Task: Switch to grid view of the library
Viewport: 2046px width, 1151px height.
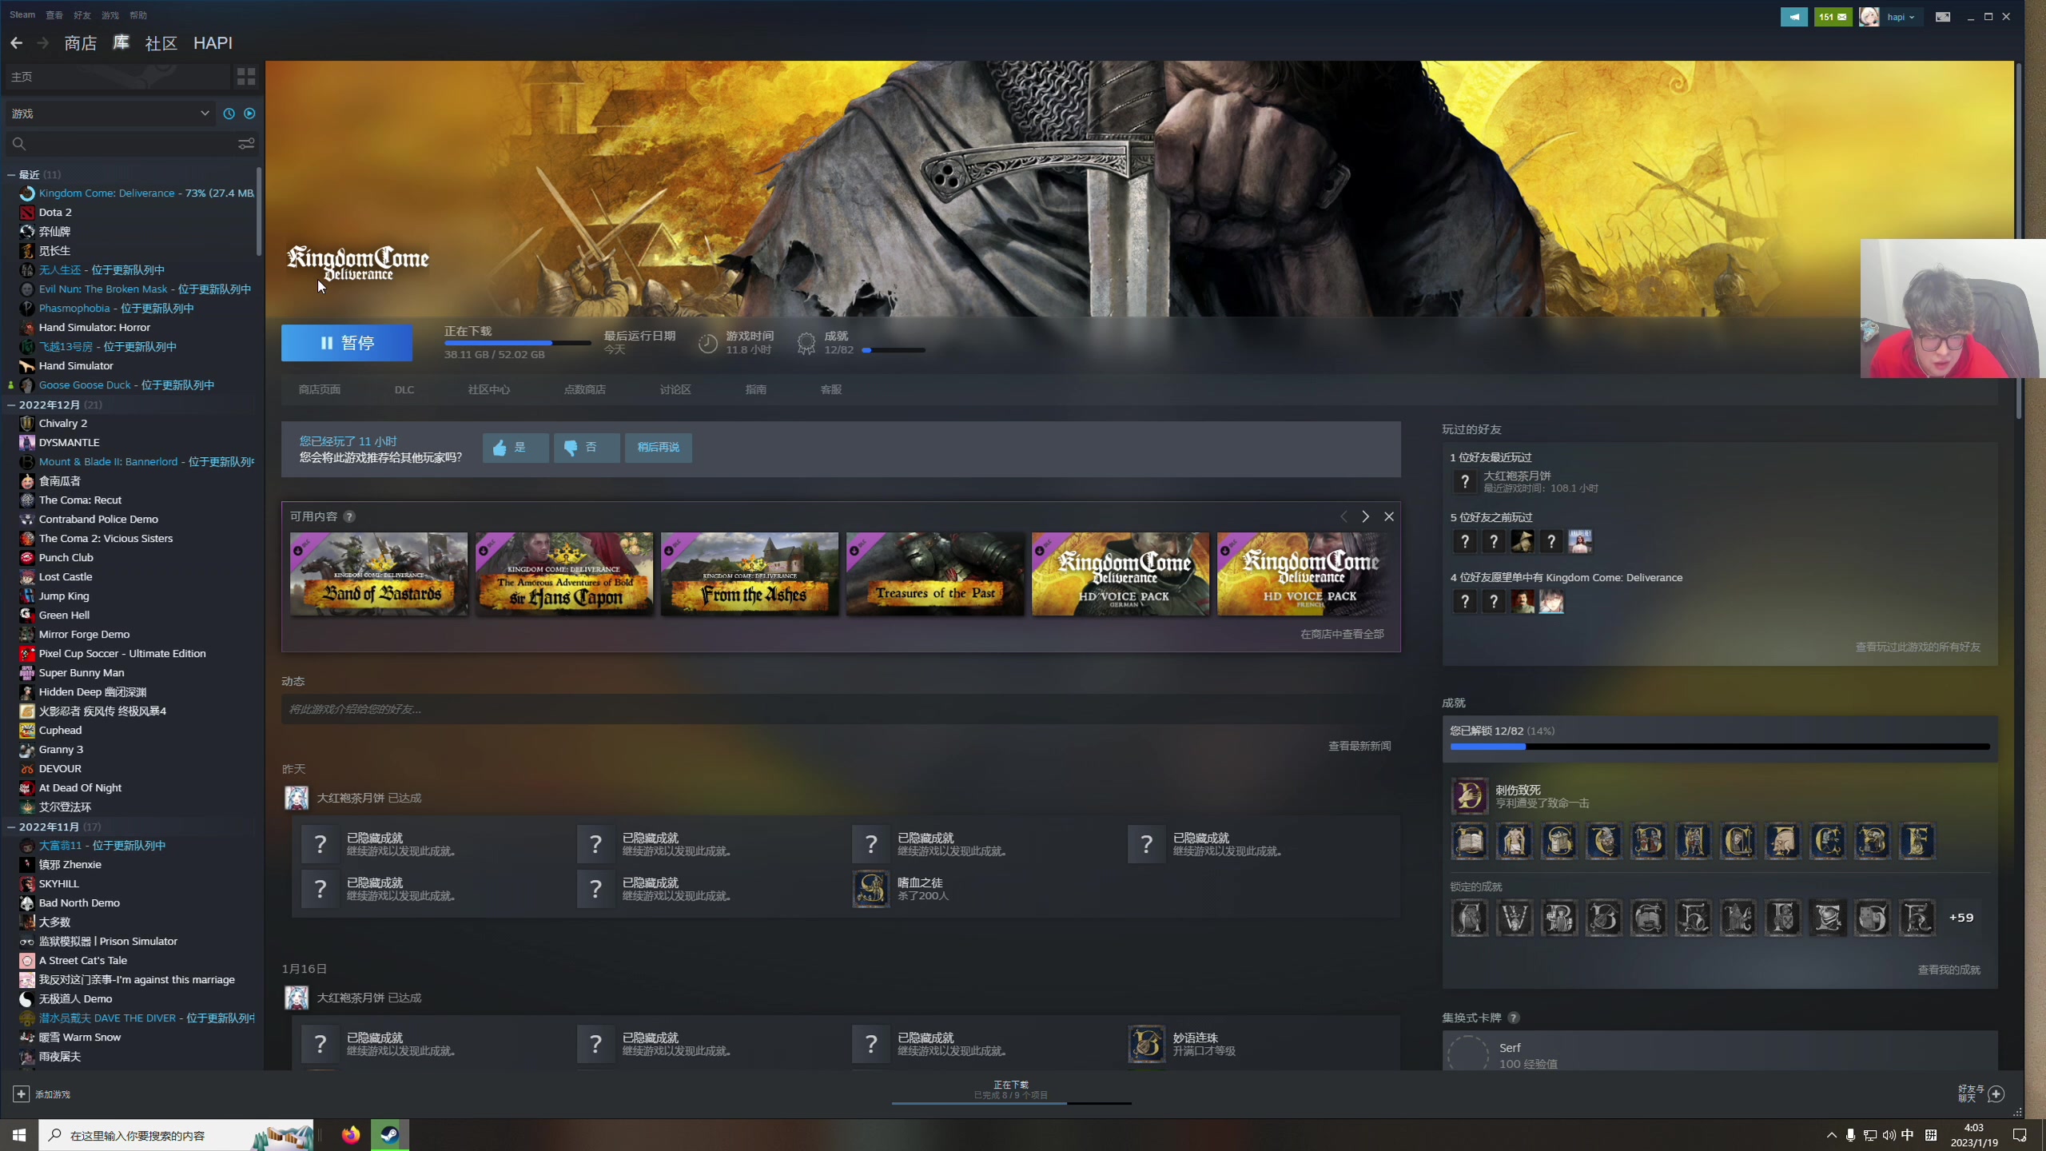Action: click(x=246, y=77)
